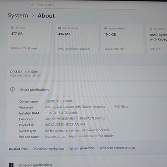
Task: Click the Product ID label
Action: [27, 125]
